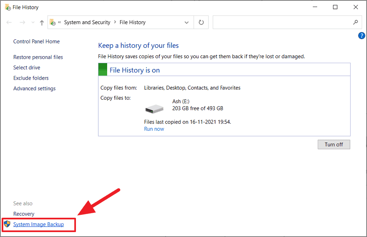Click the File History address bar folder icon
Image resolution: width=367 pixels, height=237 pixels.
53,22
